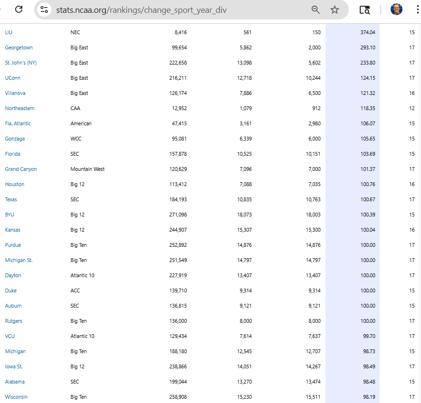Open the LIU team link
The image size is (421, 403).
point(9,32)
